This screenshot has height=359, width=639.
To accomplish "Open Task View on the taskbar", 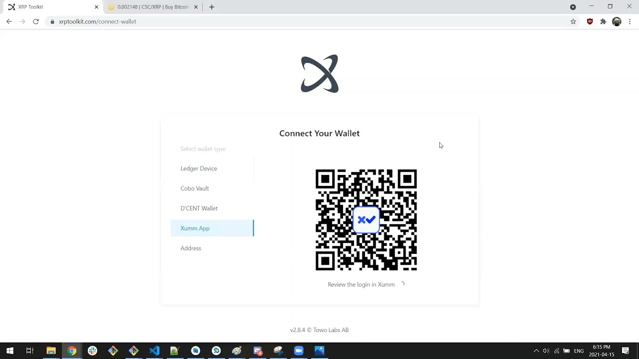I will pyautogui.click(x=30, y=351).
